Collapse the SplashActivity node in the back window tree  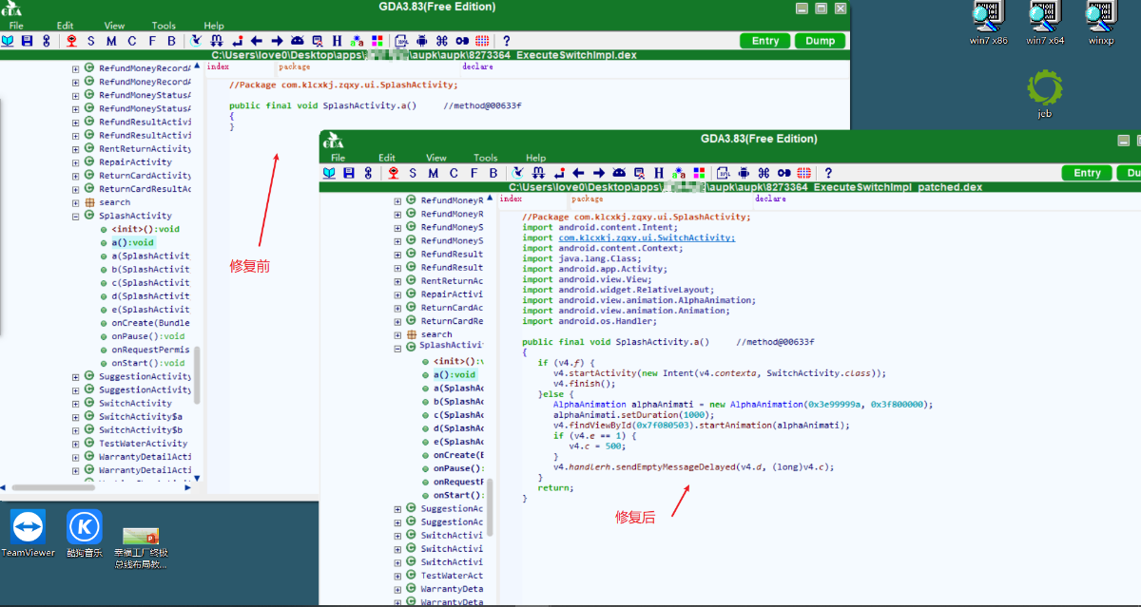76,216
